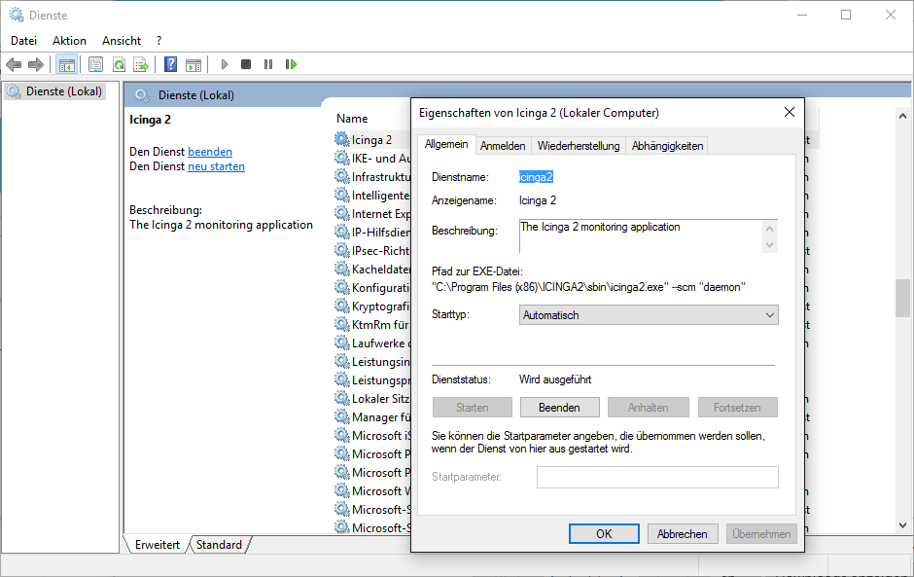Open the Datei menu
The height and width of the screenshot is (577, 914).
coord(24,40)
